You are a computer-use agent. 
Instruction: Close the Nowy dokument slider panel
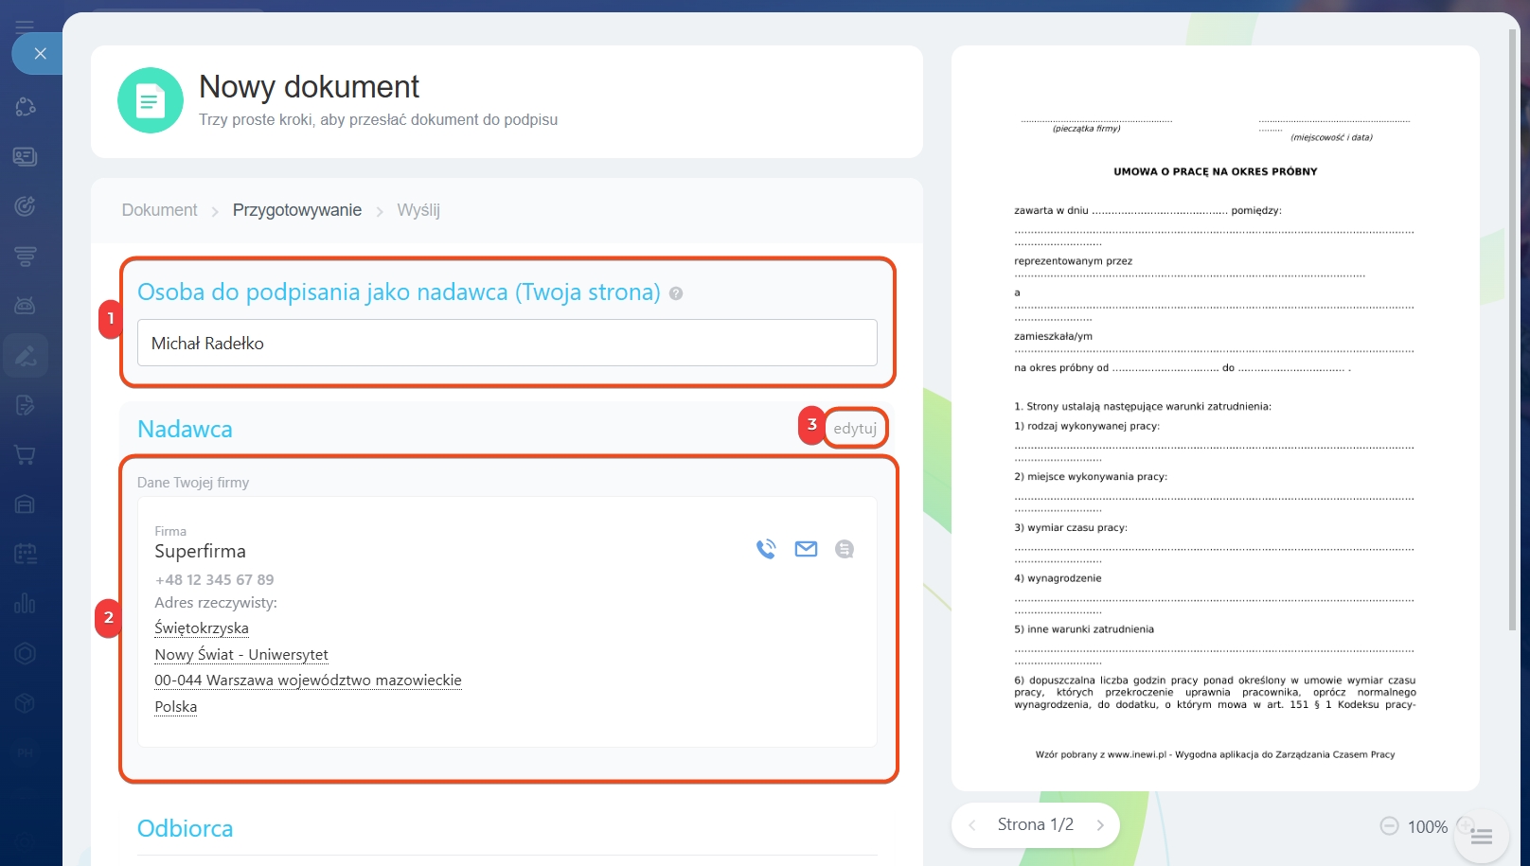coord(40,54)
